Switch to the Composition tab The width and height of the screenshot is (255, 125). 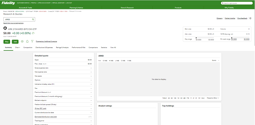(x=28, y=48)
